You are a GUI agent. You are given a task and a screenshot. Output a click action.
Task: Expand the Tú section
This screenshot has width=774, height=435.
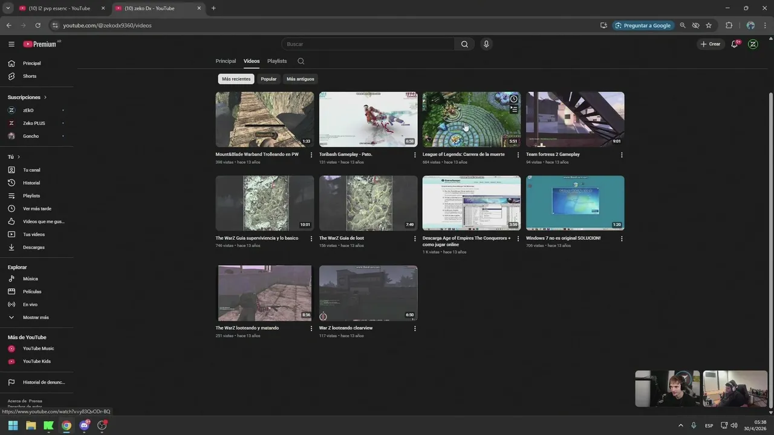14,157
